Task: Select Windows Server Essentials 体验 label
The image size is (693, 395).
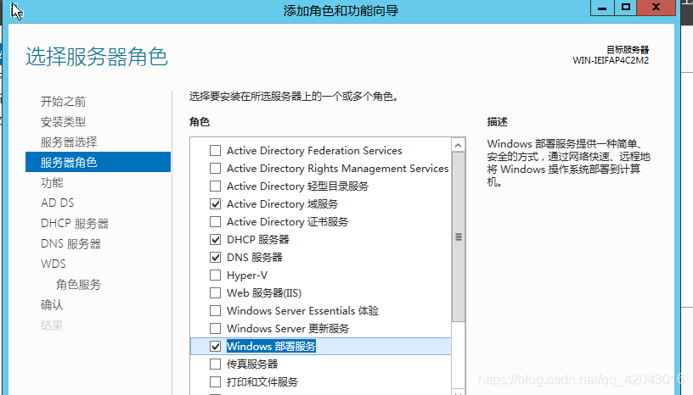Action: pos(302,311)
